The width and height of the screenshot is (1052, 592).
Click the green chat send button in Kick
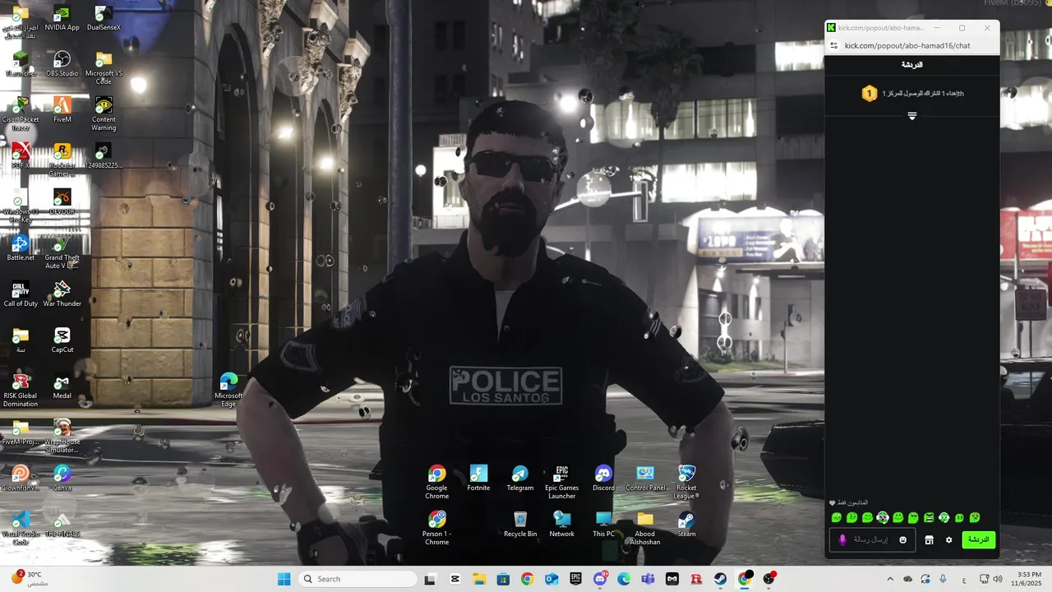click(x=979, y=540)
